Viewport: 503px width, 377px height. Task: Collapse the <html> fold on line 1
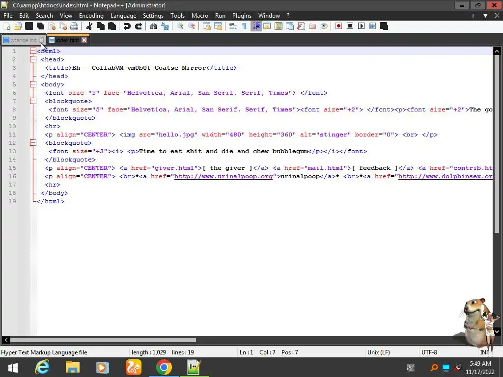coord(33,51)
